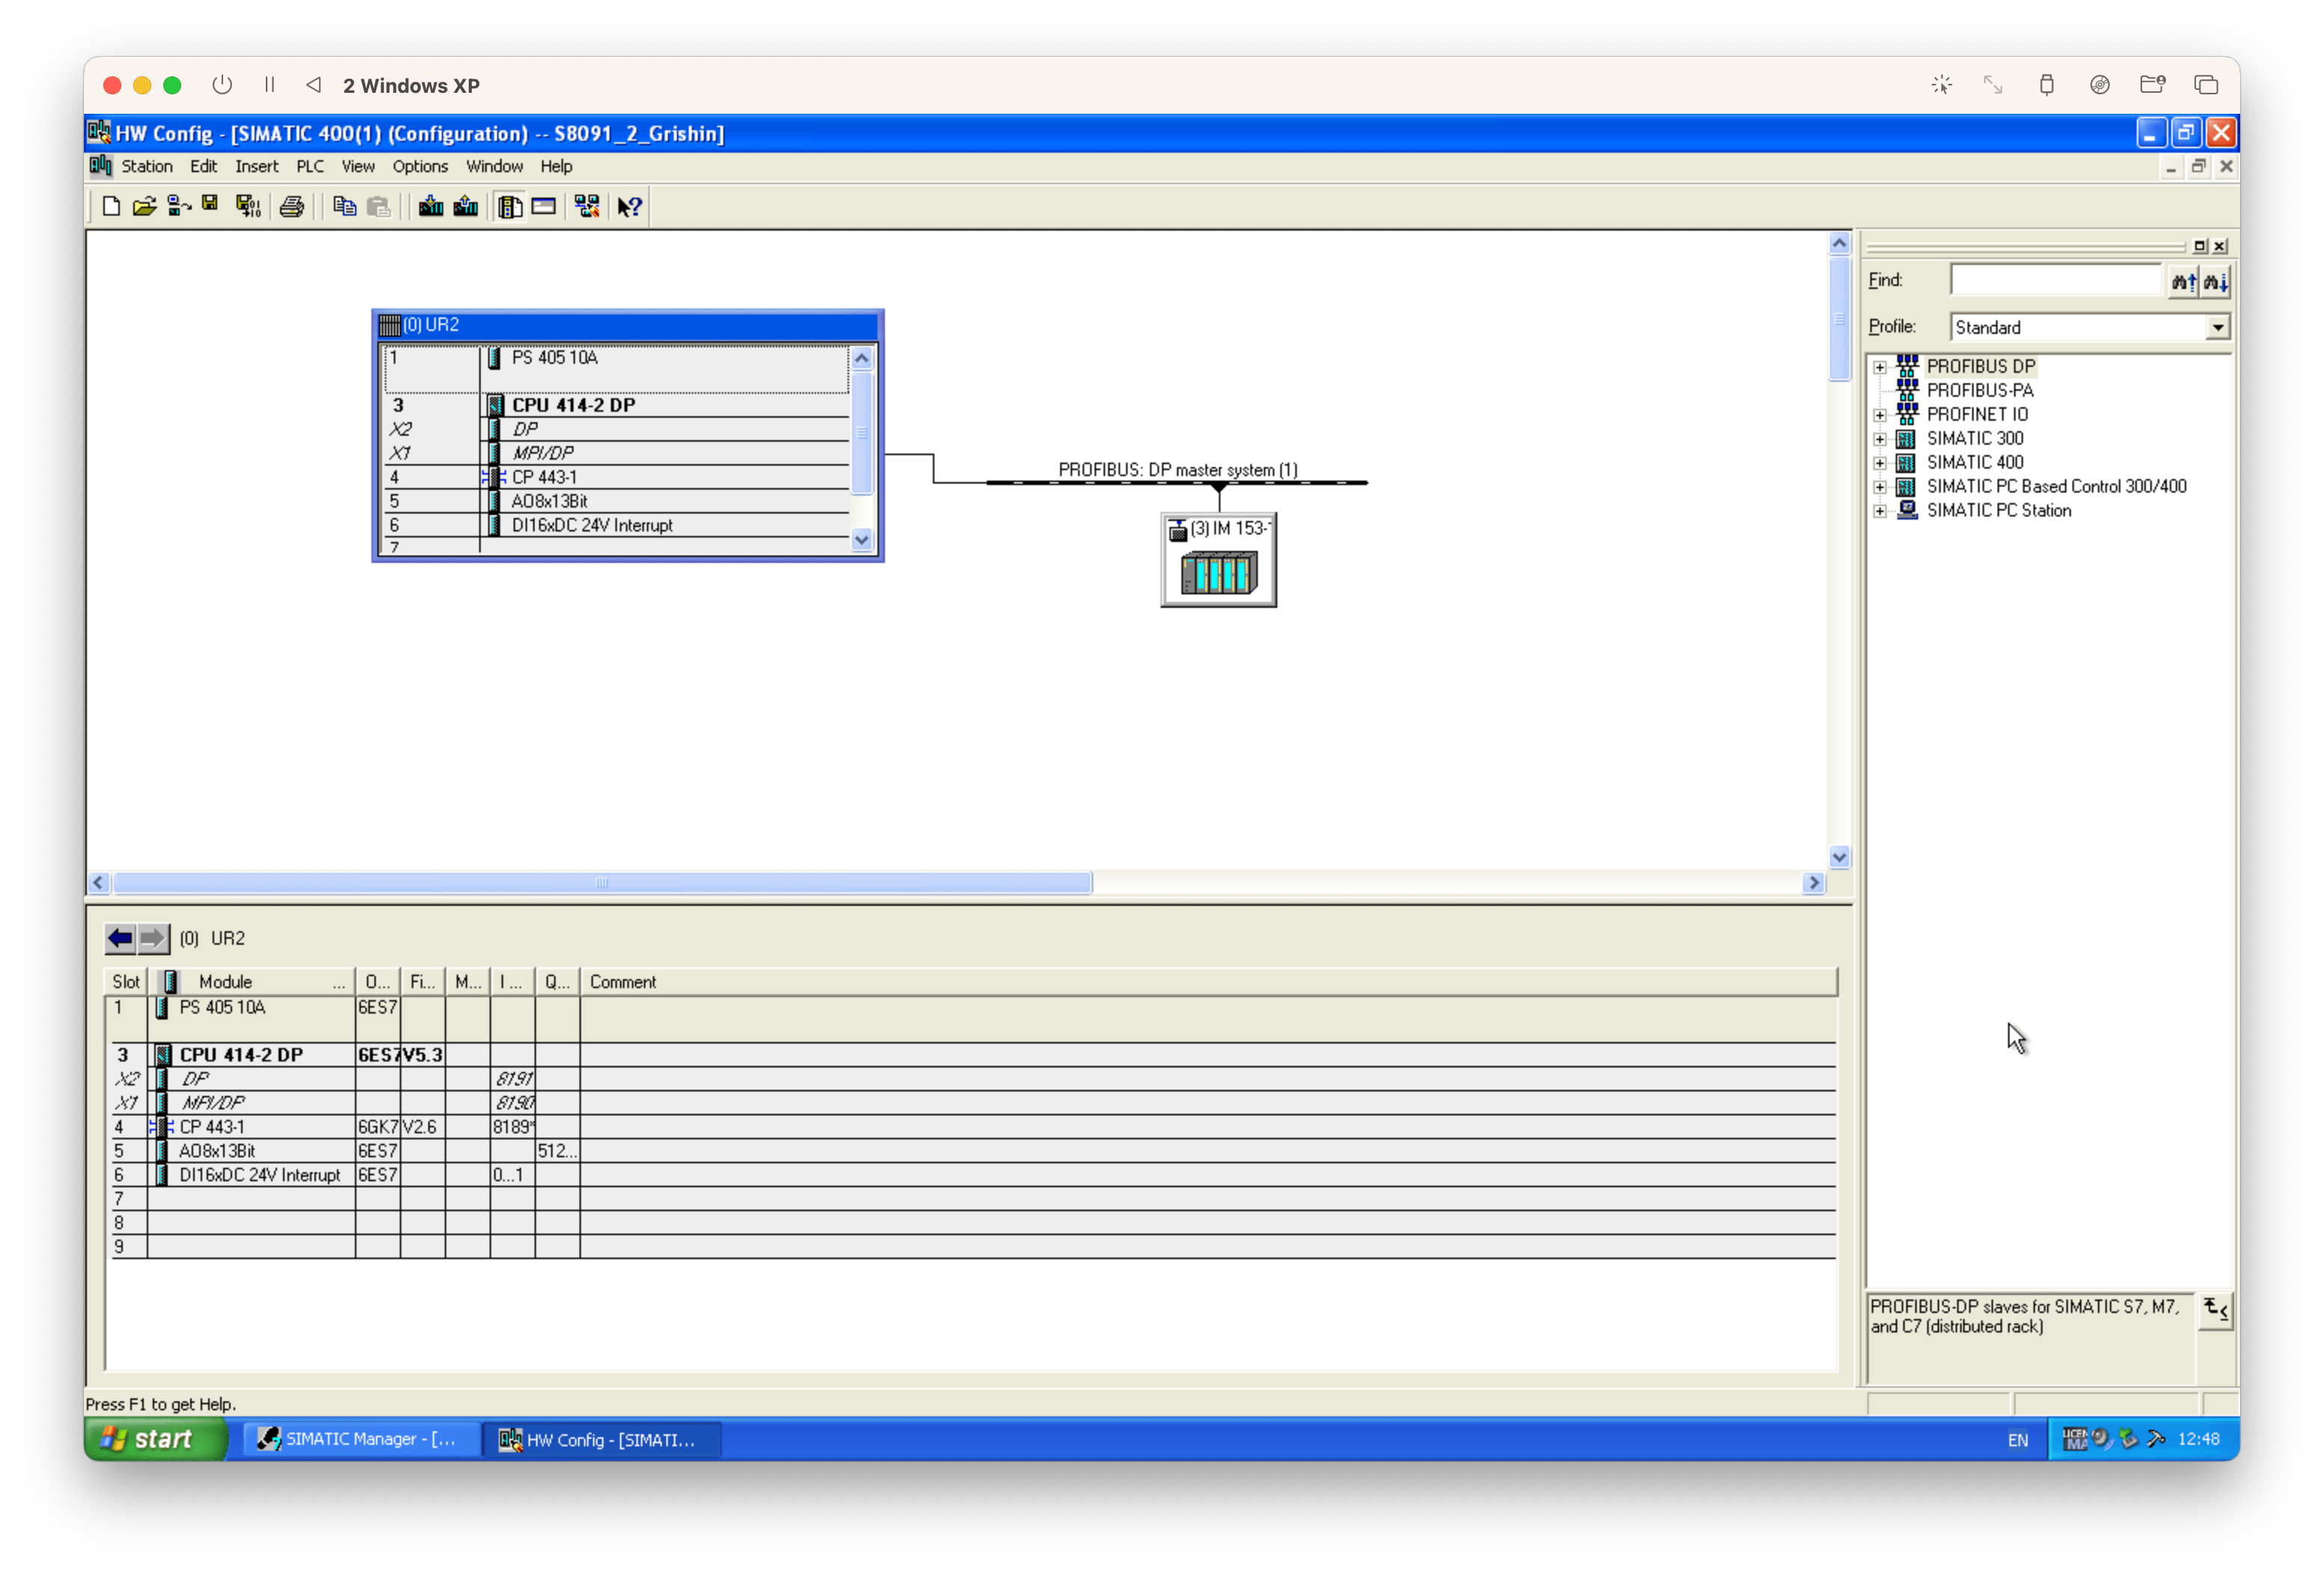The width and height of the screenshot is (2324, 1572).
Task: Switch to SIMATIC Manager taskbar button
Action: point(362,1439)
